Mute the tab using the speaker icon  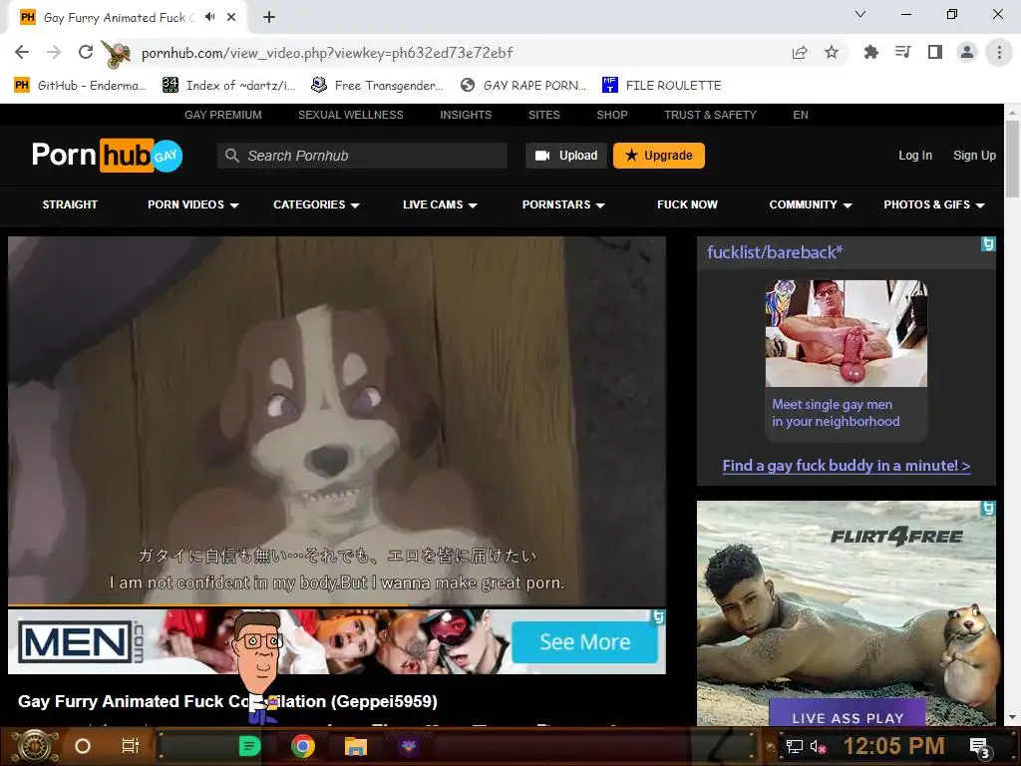[209, 17]
